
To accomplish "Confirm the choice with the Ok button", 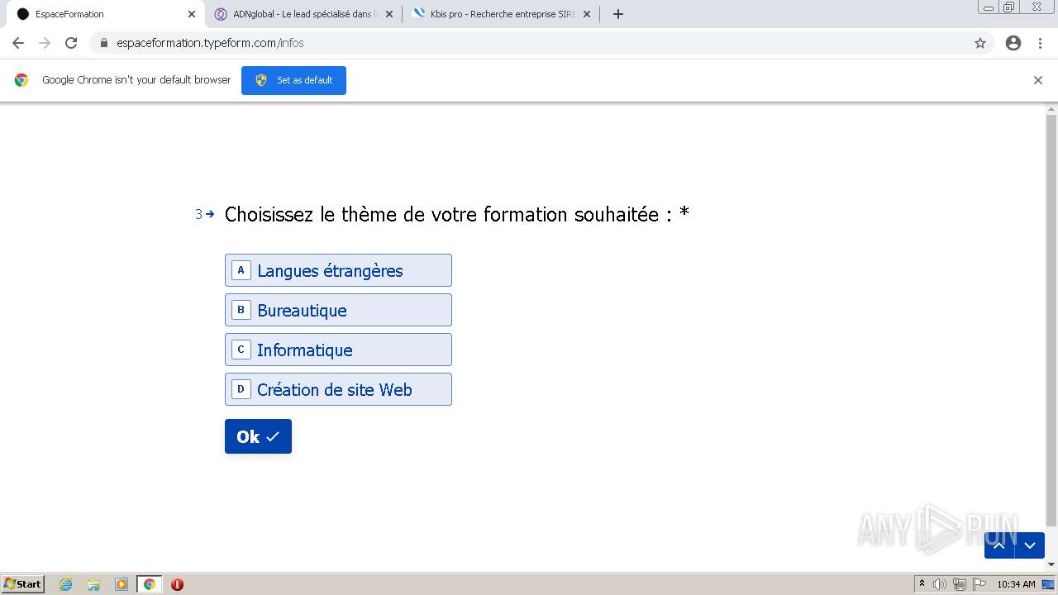I will tap(258, 436).
